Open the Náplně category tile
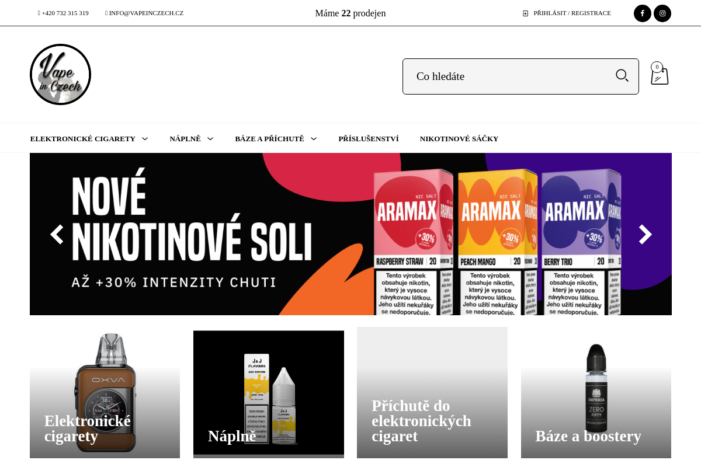The image size is (701, 467). pos(269,393)
